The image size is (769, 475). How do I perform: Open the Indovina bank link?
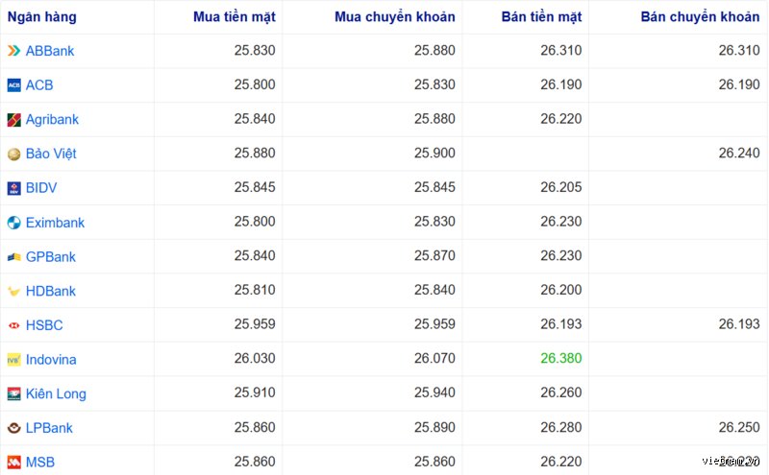click(x=51, y=360)
